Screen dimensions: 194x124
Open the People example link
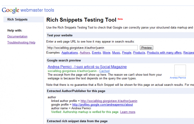127,53
